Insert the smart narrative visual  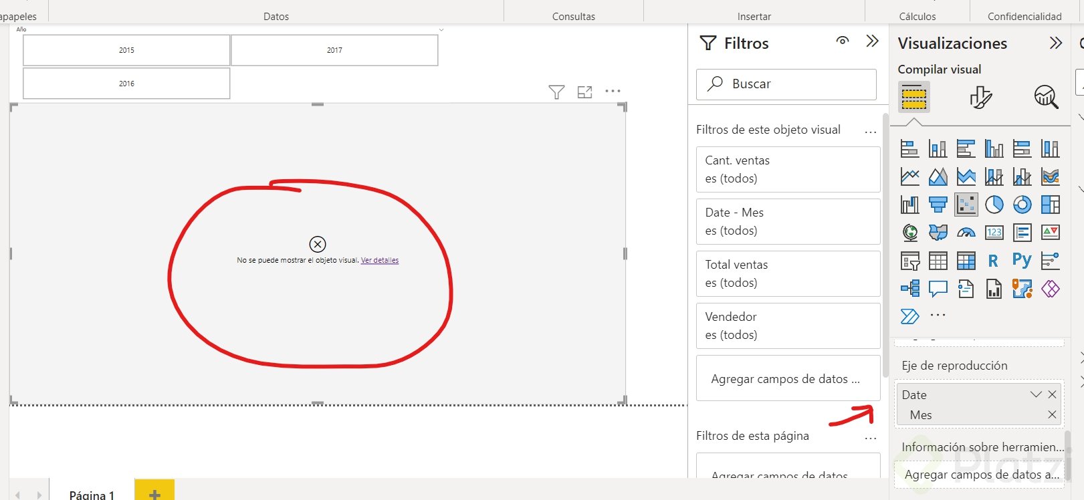pos(966,289)
